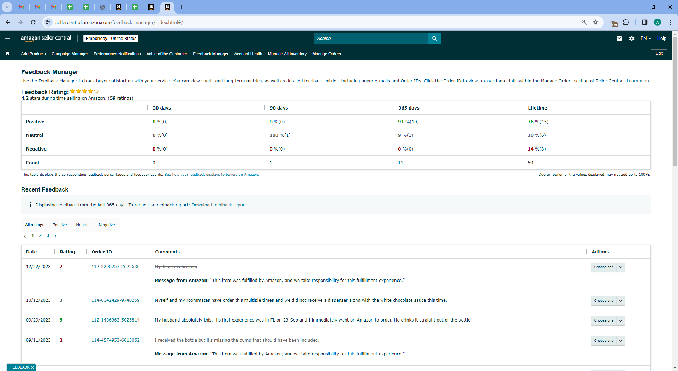Image resolution: width=678 pixels, height=371 pixels.
Task: Open the buyer messages mail icon
Action: pyautogui.click(x=619, y=39)
